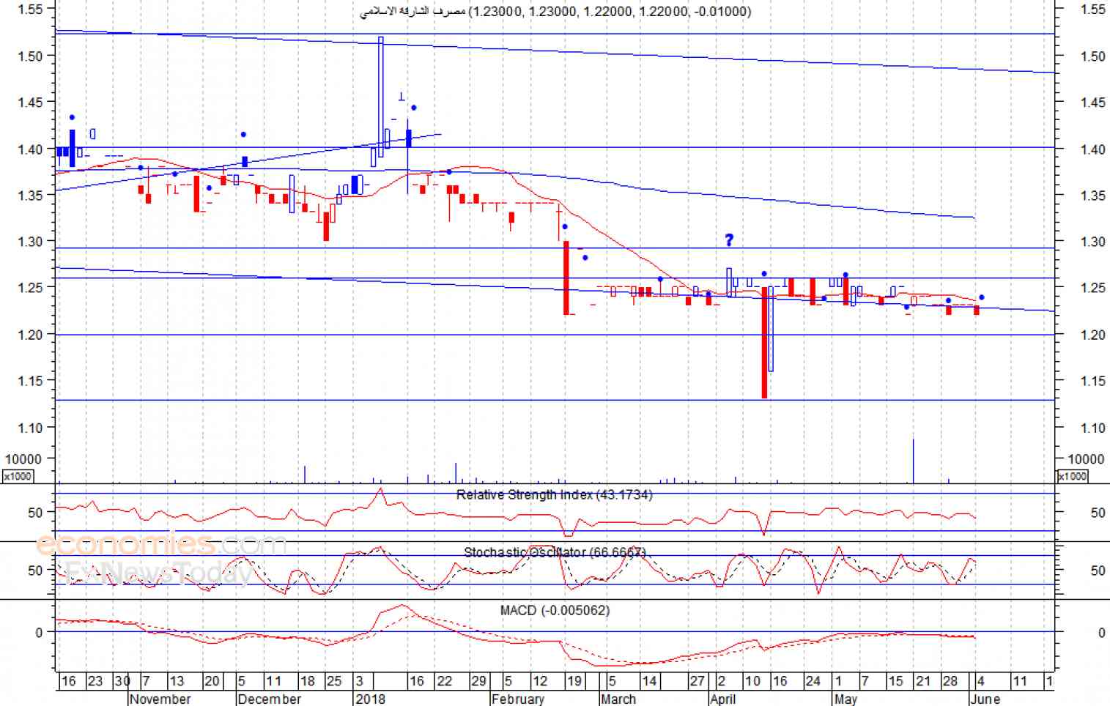Select the Stochastic Oscillator title label
This screenshot has width=1110, height=706.
pyautogui.click(x=555, y=552)
